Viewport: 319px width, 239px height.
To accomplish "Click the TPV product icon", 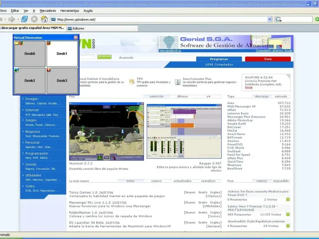I will coord(132,82).
